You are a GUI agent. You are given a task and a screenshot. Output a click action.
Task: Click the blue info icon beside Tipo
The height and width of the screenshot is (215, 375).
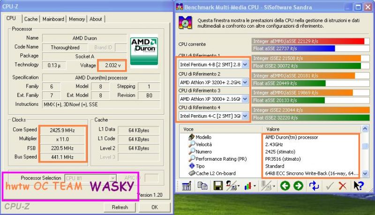pyautogui.click(x=192, y=165)
